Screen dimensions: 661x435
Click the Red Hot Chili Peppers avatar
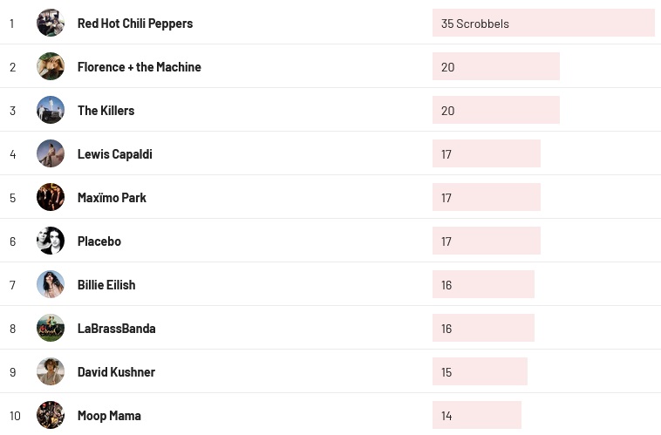click(51, 24)
